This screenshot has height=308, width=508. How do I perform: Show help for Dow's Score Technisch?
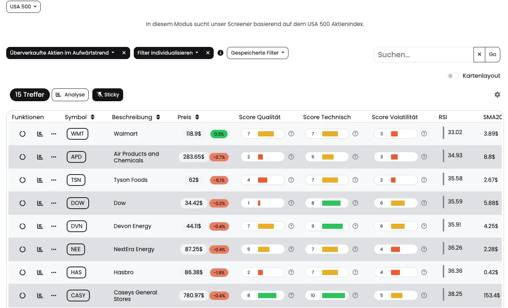(x=355, y=203)
